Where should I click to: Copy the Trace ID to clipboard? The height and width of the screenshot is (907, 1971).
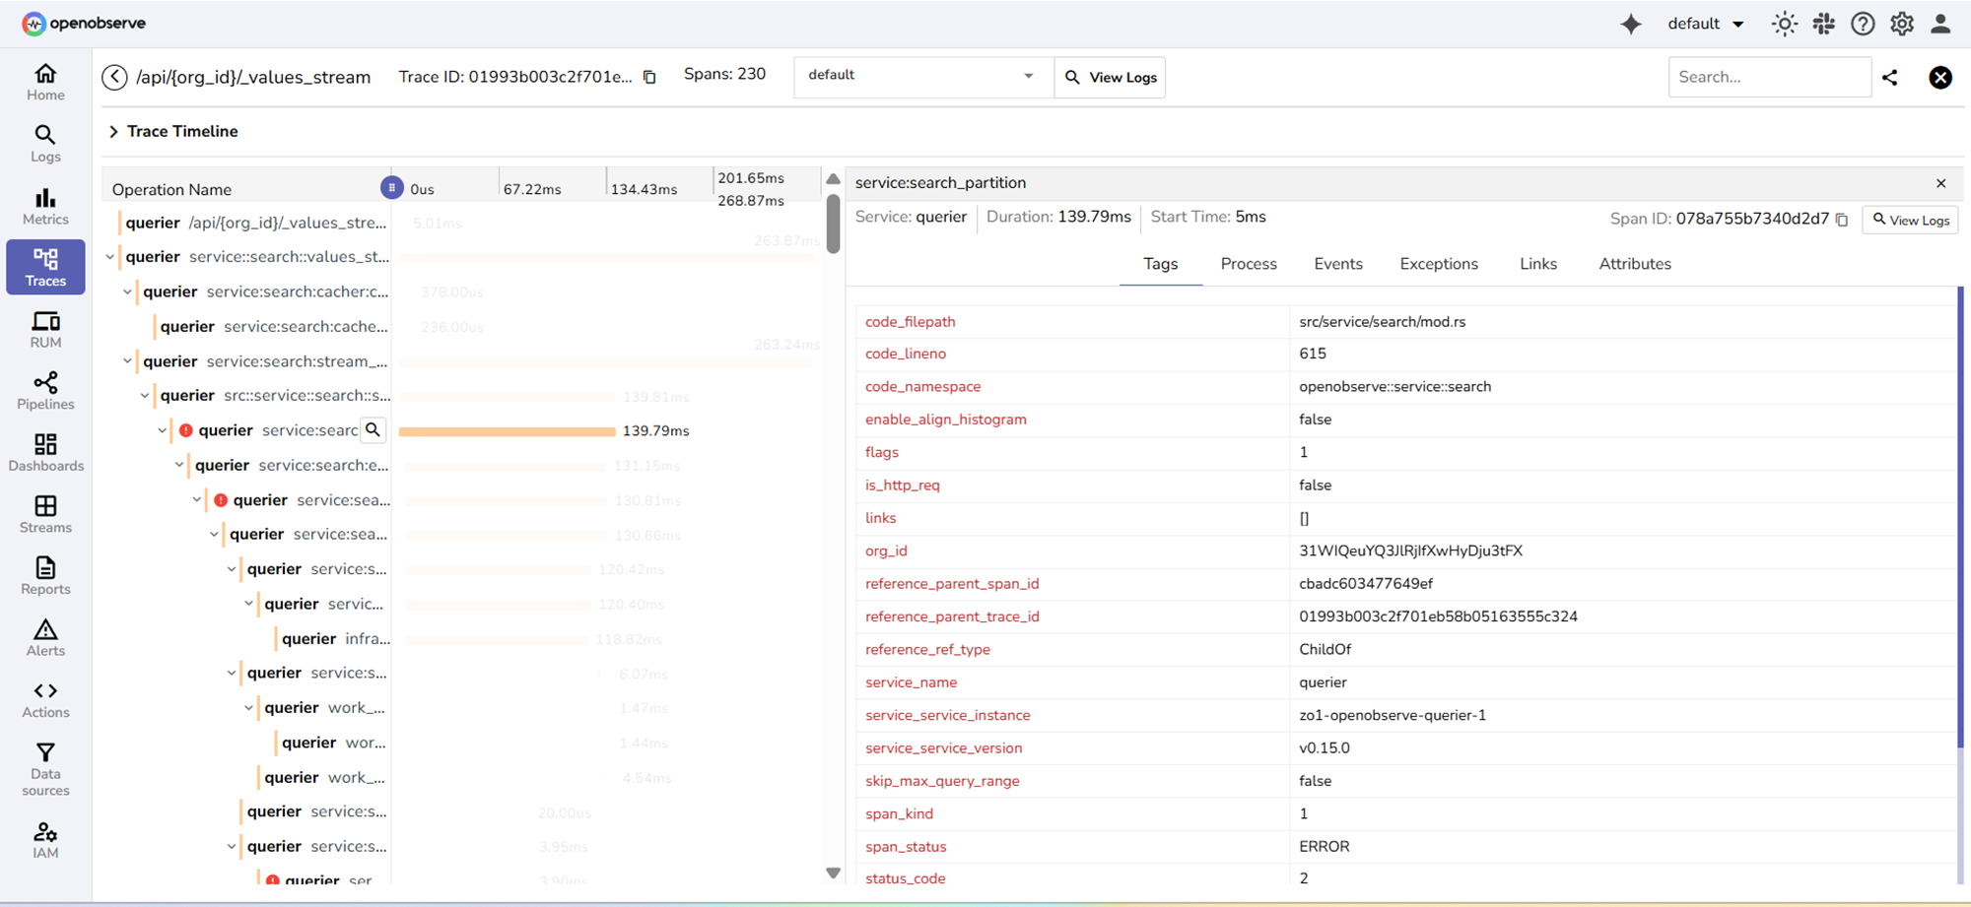(649, 77)
